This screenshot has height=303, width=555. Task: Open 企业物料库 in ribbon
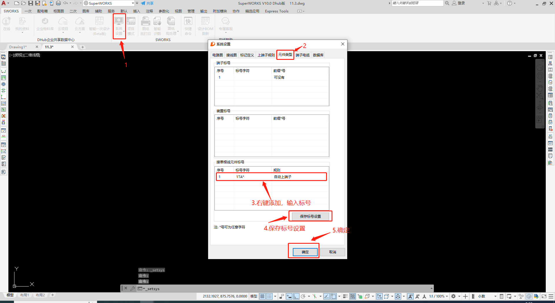45,24
